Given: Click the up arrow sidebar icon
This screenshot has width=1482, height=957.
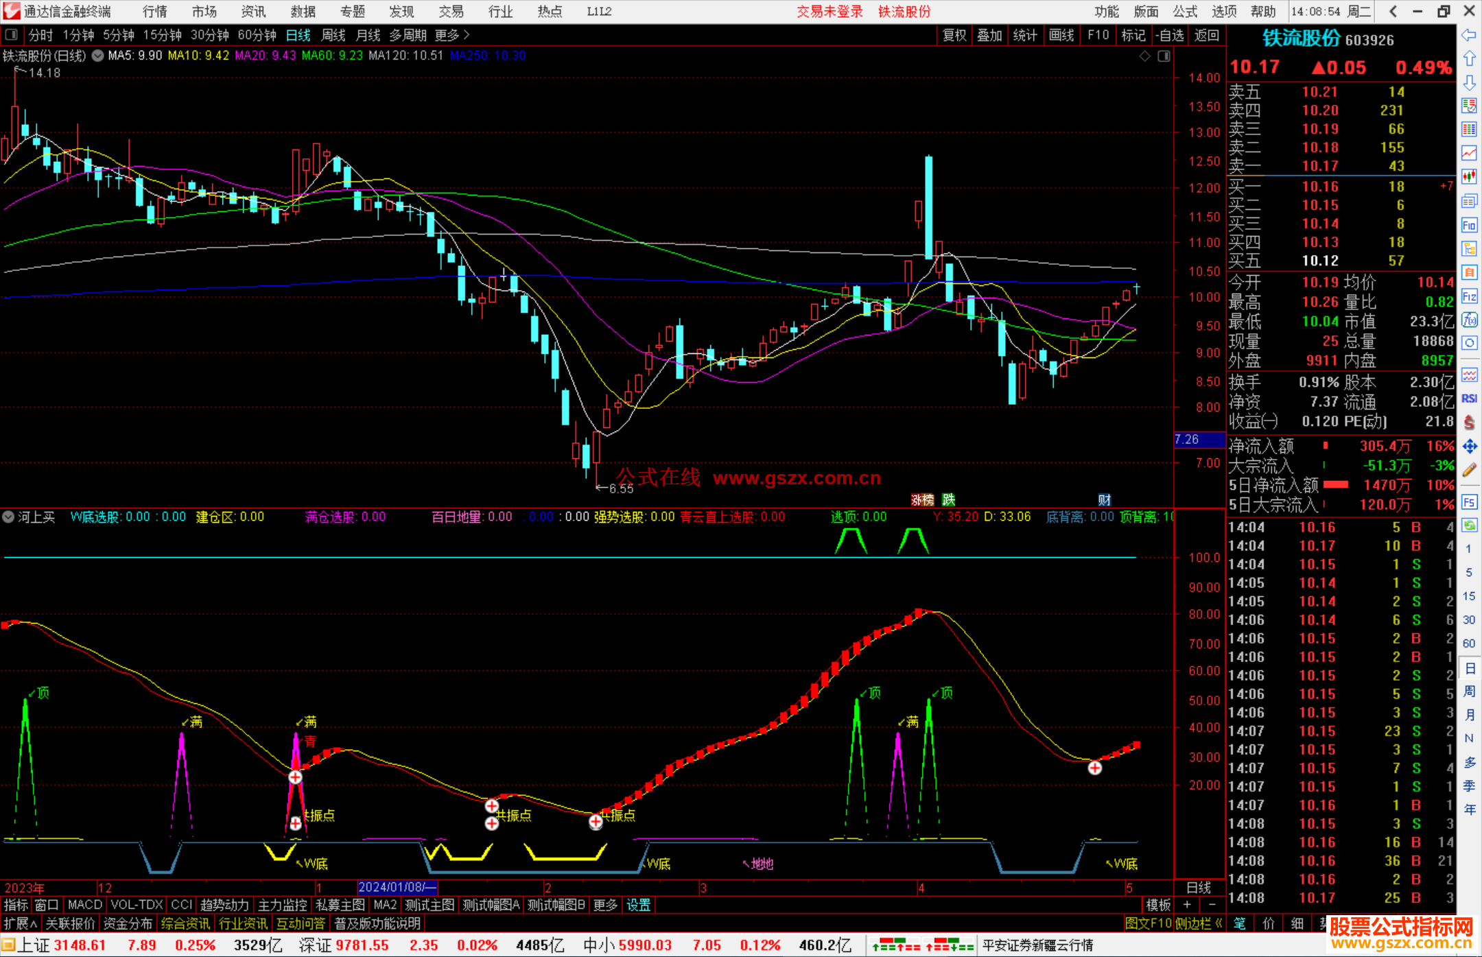Looking at the screenshot, I should 1469,59.
